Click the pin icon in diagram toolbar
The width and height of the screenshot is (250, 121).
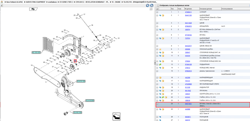click(1, 6)
